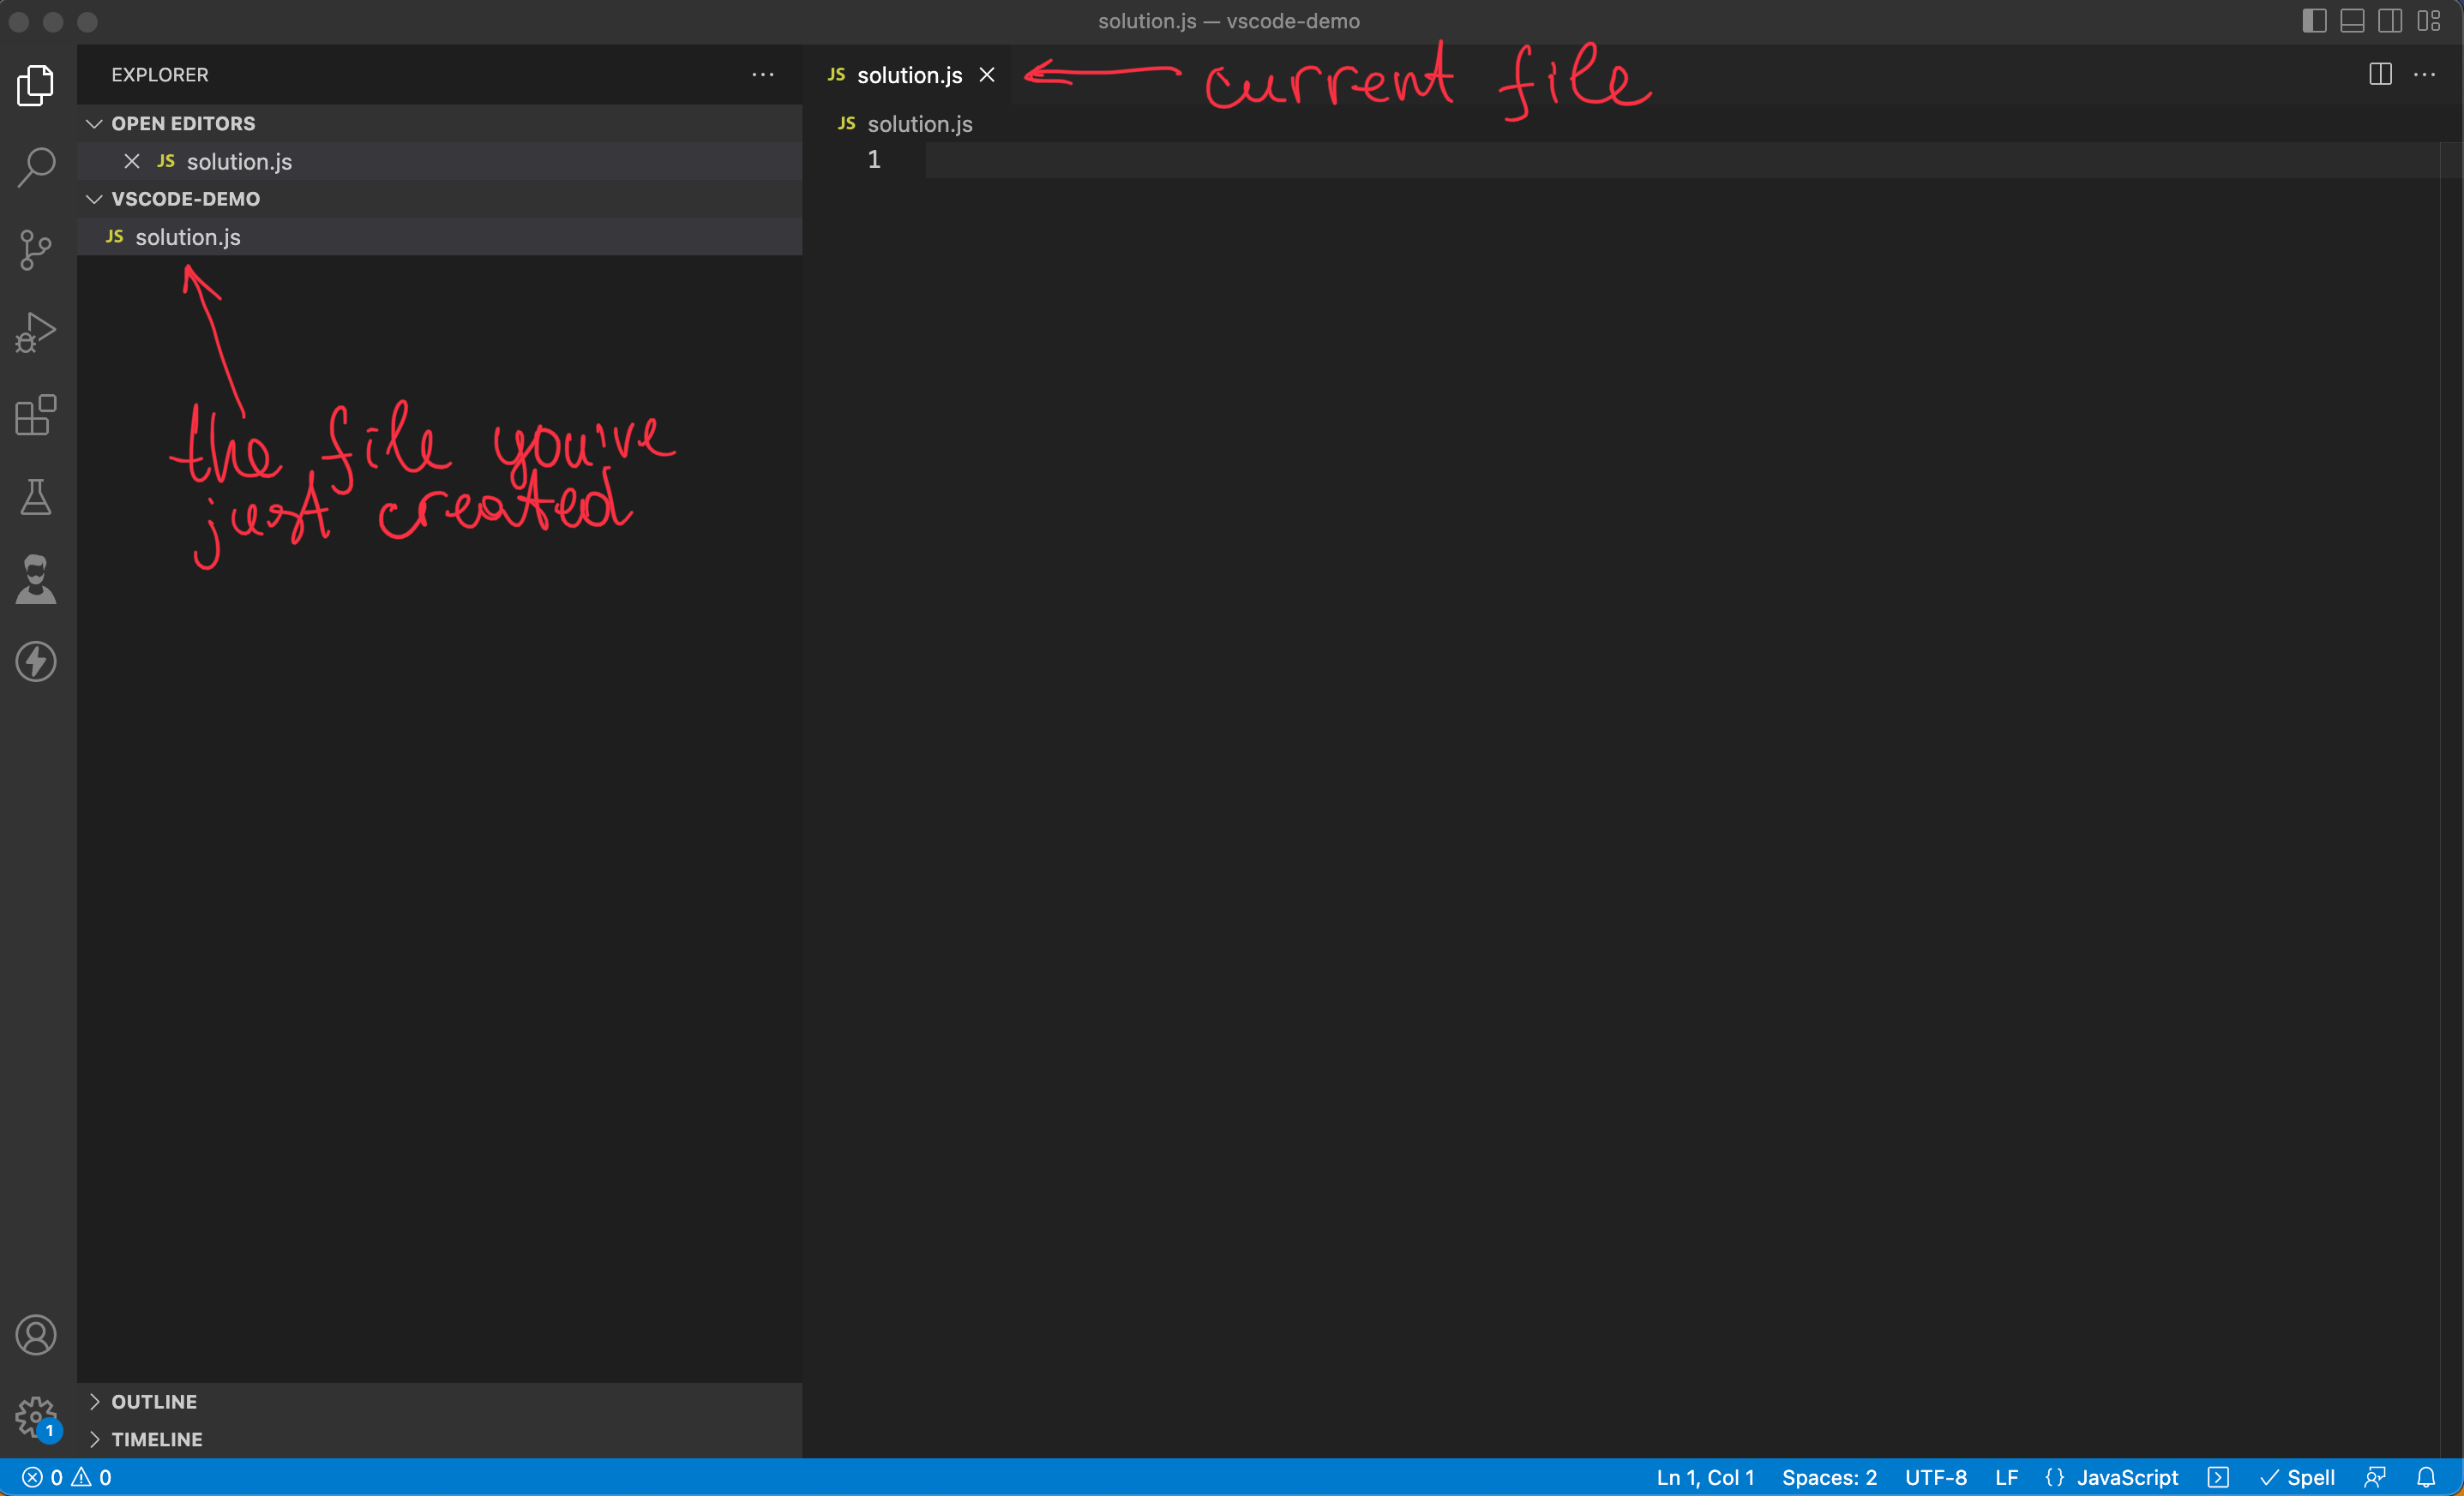This screenshot has width=2464, height=1496.
Task: Select the Source Control icon
Action: point(36,250)
